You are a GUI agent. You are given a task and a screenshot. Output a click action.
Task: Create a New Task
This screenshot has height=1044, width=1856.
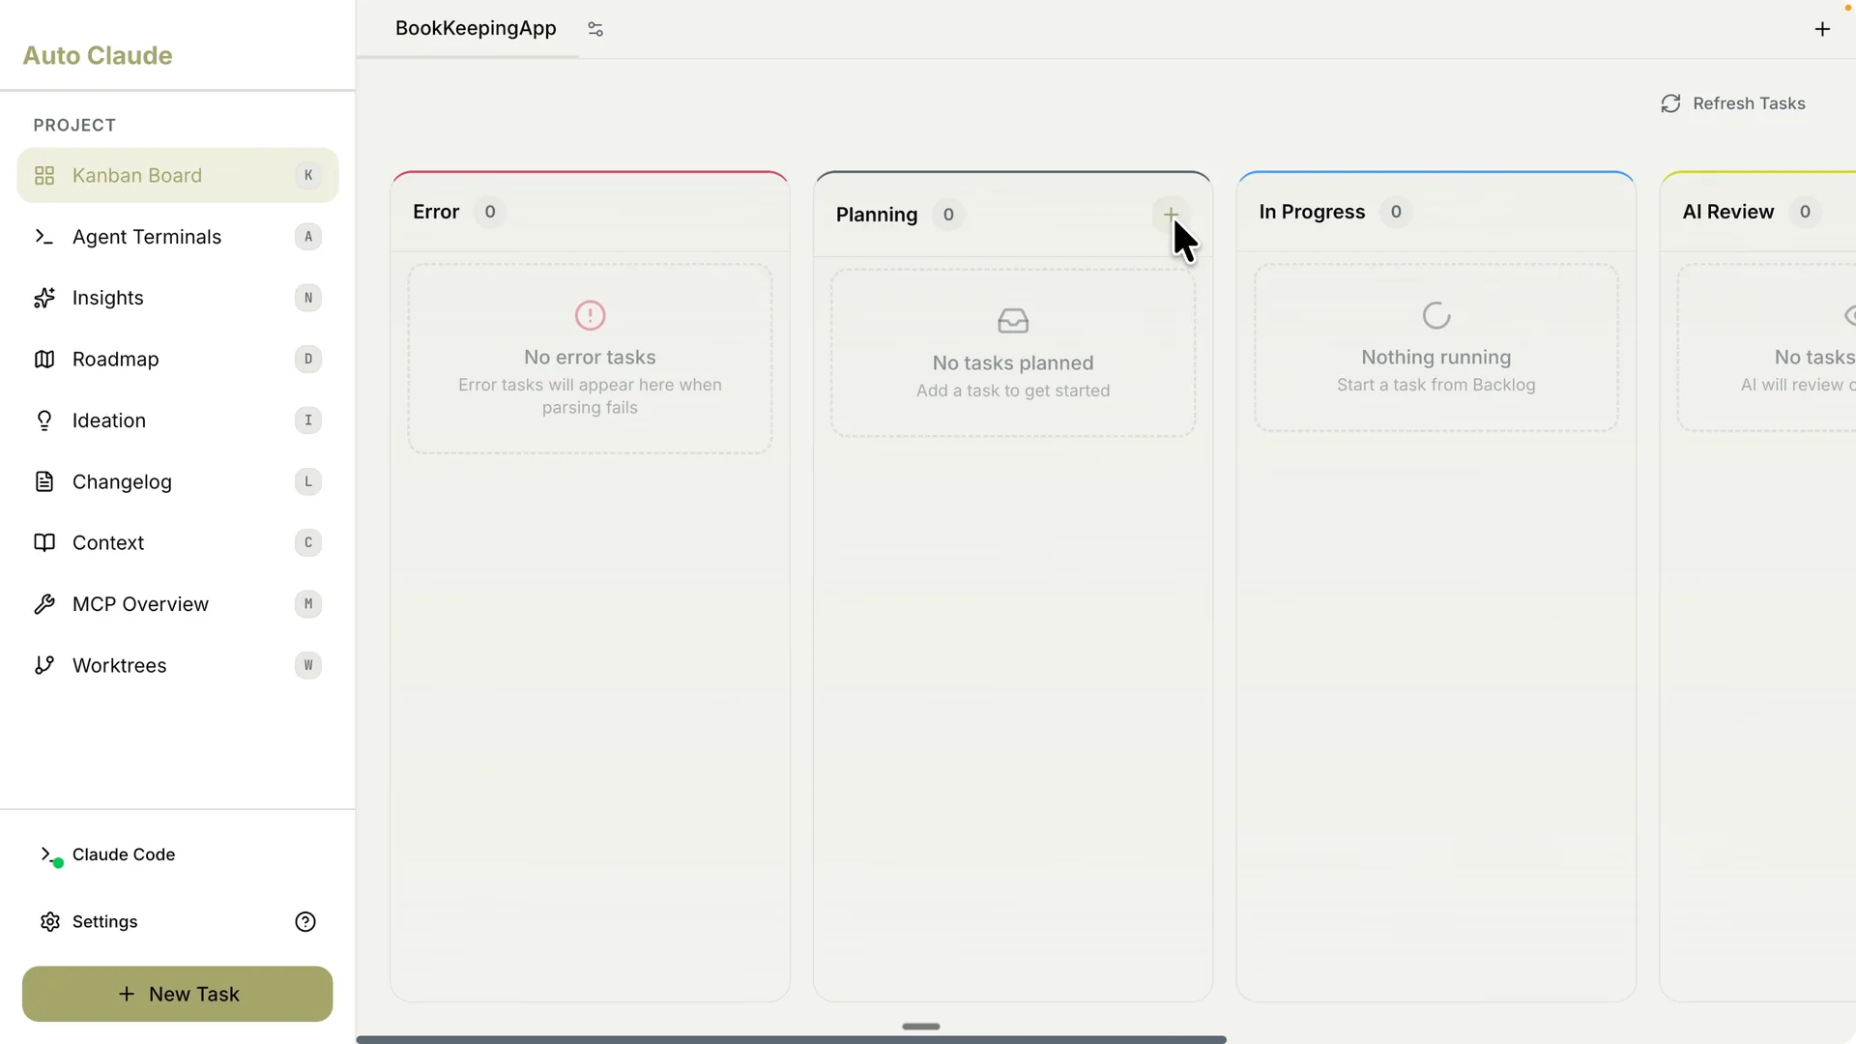tap(178, 994)
